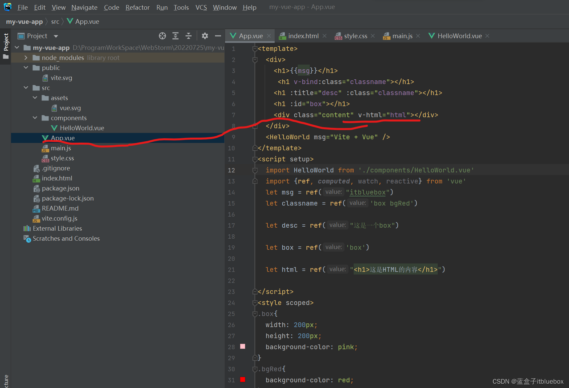Open the Refactor menu
569x388 pixels.
click(x=138, y=7)
